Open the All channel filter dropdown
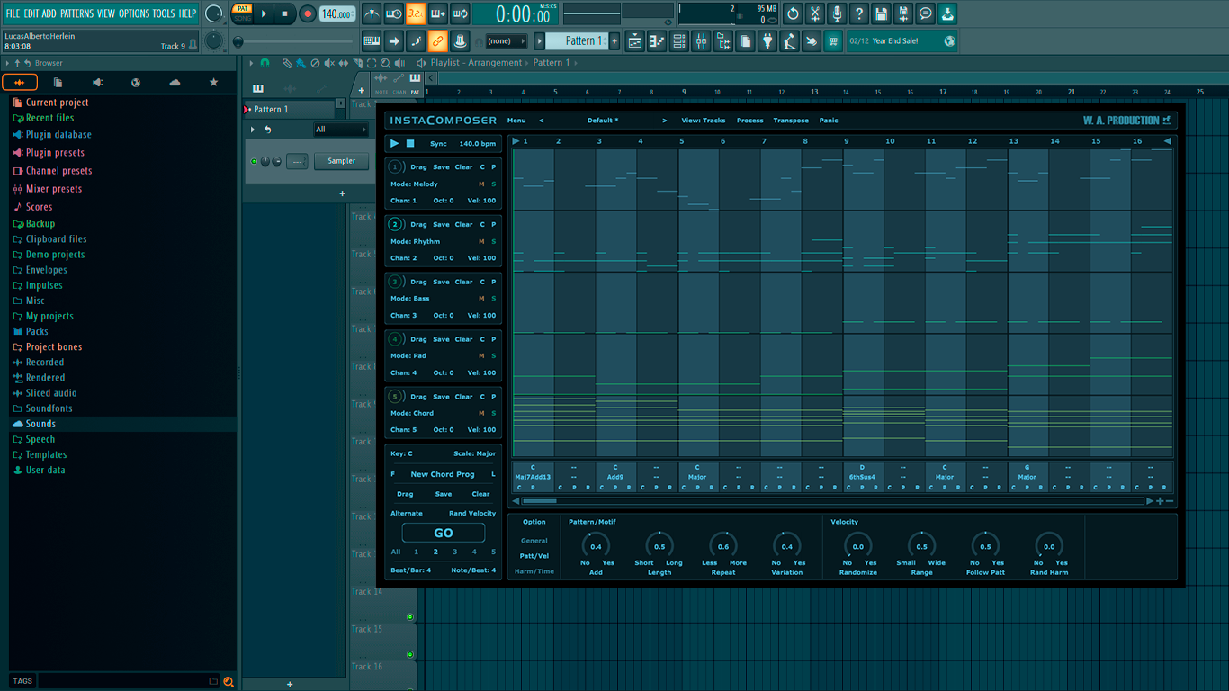The height and width of the screenshot is (691, 1229). point(341,130)
